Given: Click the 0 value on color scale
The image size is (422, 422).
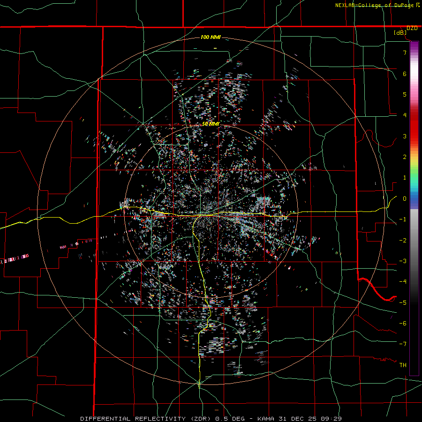Looking at the screenshot, I should pyautogui.click(x=405, y=199).
